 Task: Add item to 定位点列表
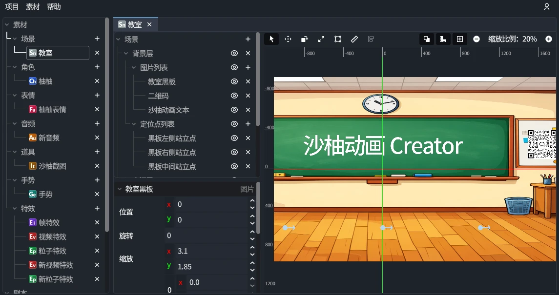tap(248, 124)
